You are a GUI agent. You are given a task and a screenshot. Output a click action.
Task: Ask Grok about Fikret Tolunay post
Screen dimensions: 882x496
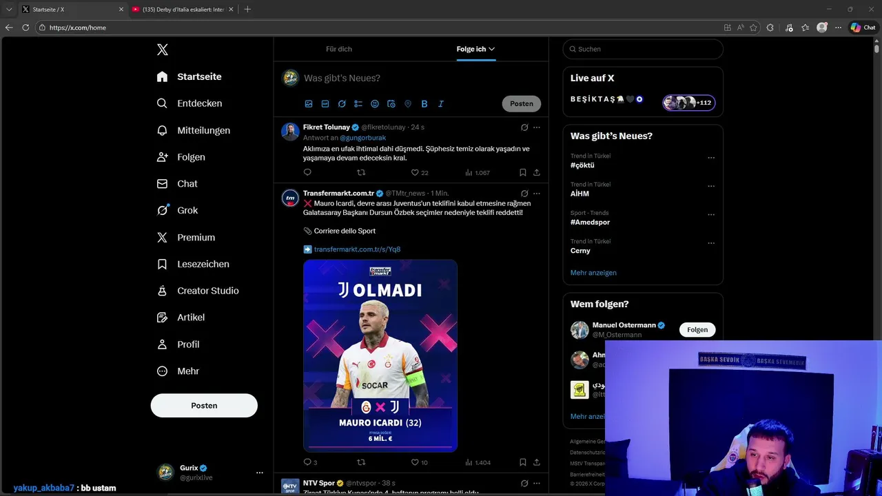(524, 127)
